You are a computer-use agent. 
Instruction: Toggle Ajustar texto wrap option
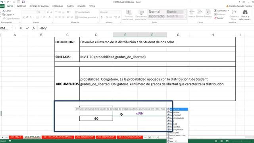pos(83,12)
